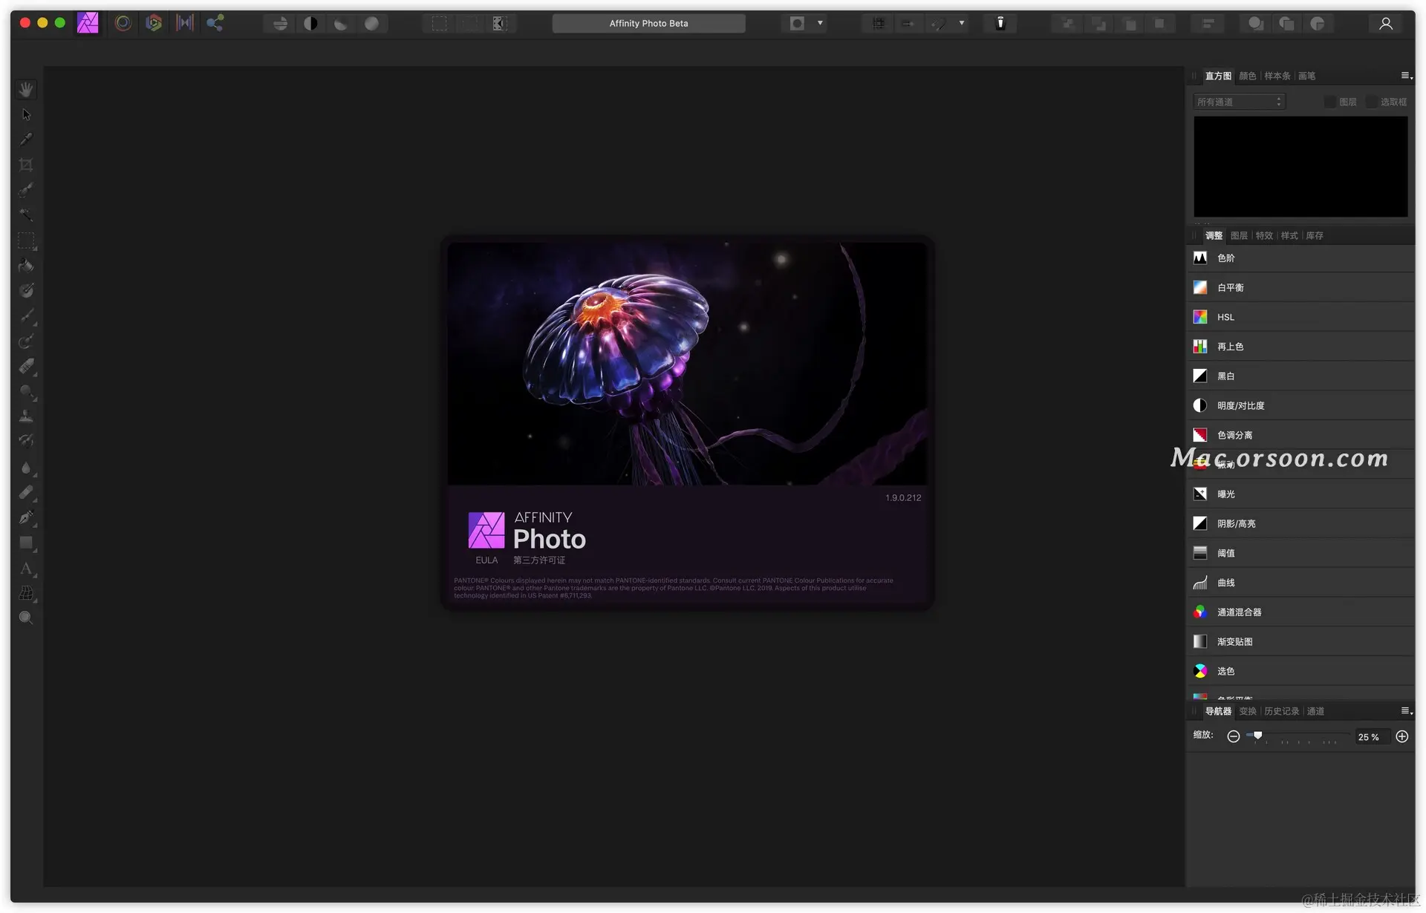Viewport: 1426px width, 913px height.
Task: Select the Zoom magnifier tool
Action: [26, 618]
